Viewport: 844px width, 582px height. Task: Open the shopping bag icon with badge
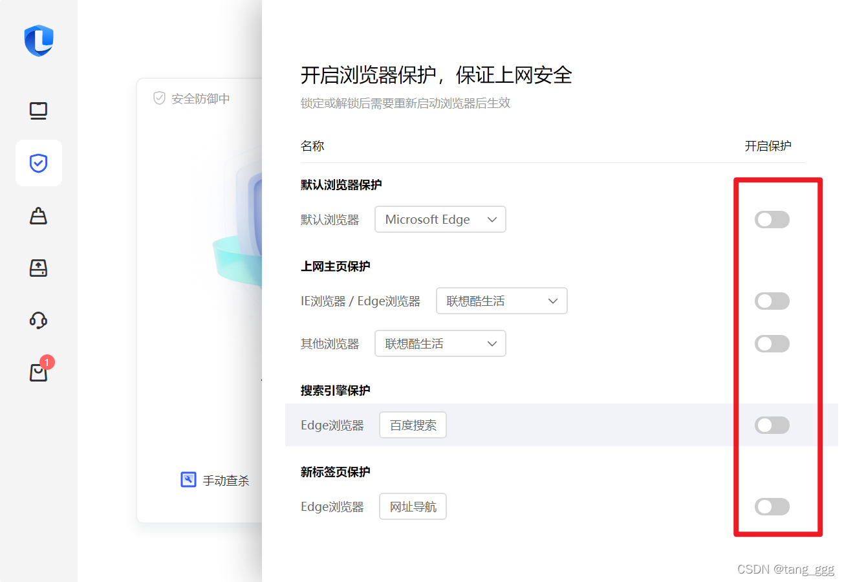coord(39,372)
